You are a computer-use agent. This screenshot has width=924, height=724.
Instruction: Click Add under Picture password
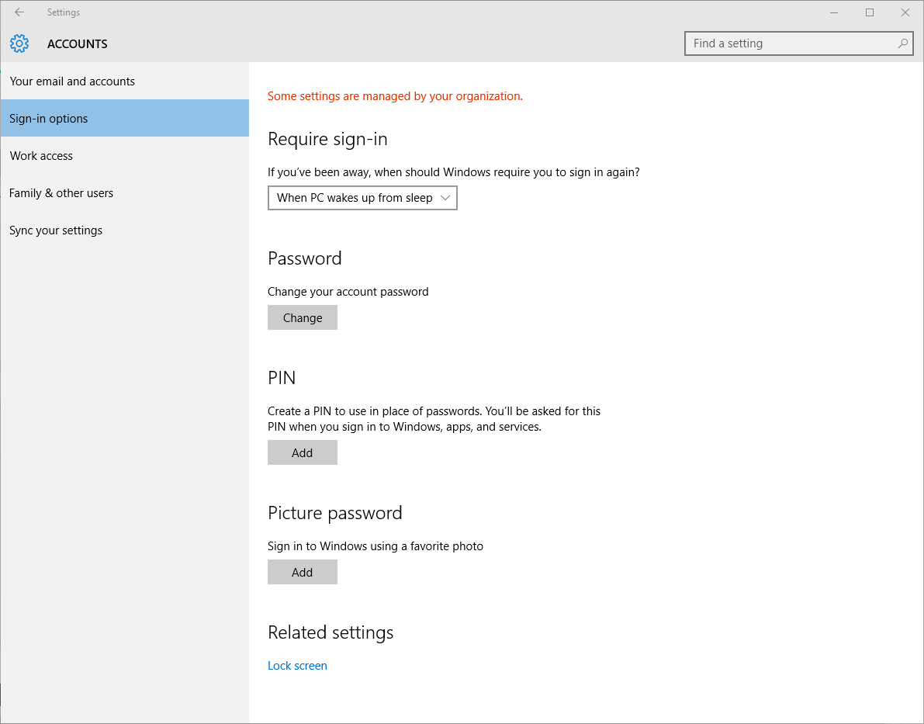coord(302,572)
